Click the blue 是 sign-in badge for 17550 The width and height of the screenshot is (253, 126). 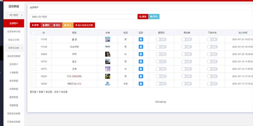point(141,39)
